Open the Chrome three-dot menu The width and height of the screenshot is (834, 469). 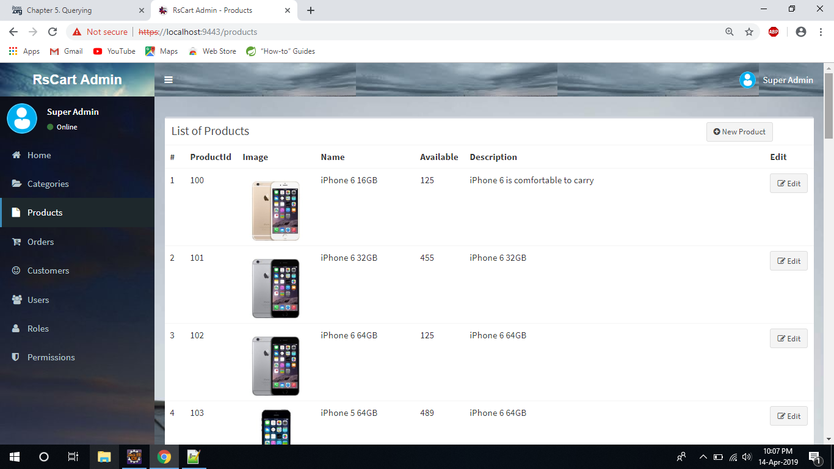coord(821,32)
